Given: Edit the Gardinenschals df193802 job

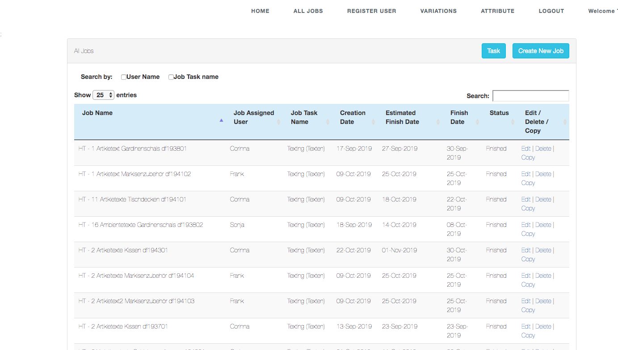Looking at the screenshot, I should [x=526, y=225].
